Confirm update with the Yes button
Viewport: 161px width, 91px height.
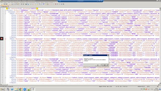point(98,65)
